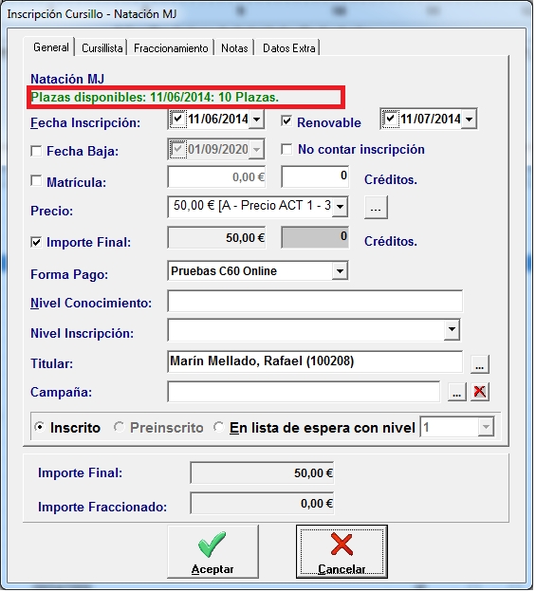Click the red X clear Campaña icon
The height and width of the screenshot is (592, 536).
(479, 392)
